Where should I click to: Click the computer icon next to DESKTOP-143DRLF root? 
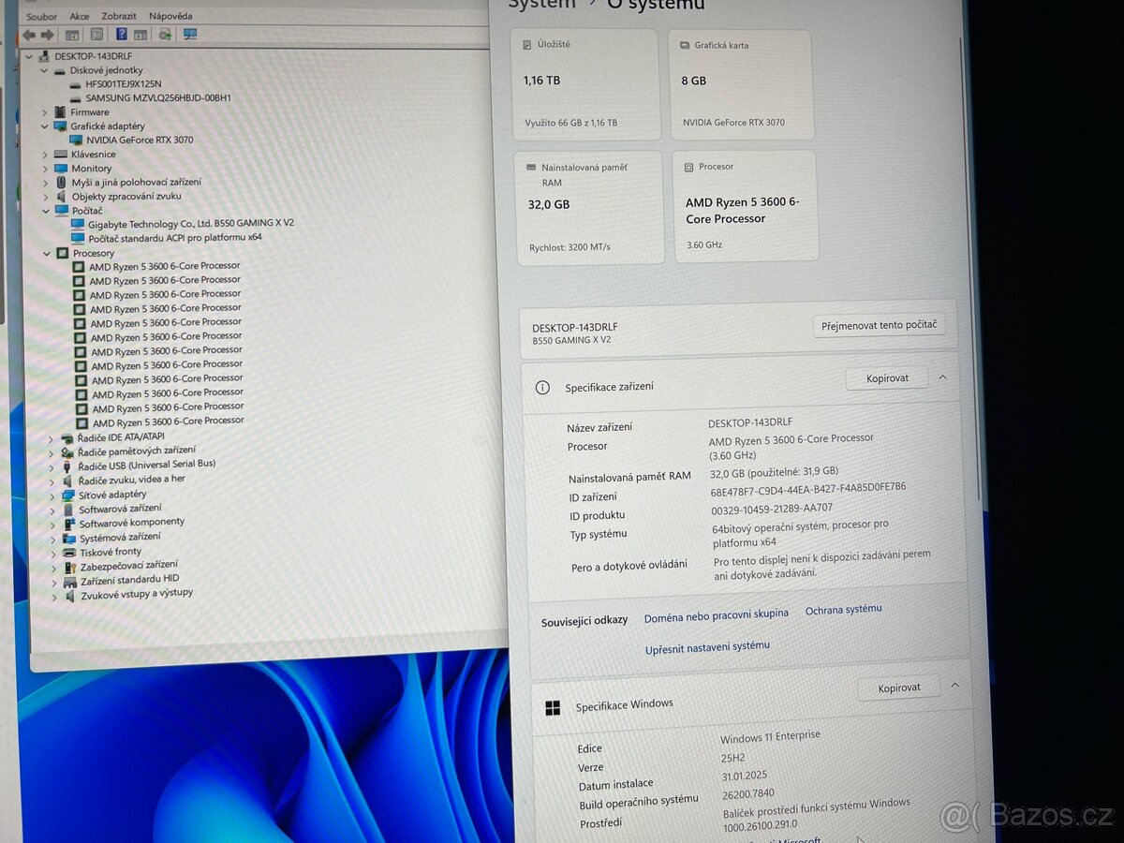click(44, 56)
